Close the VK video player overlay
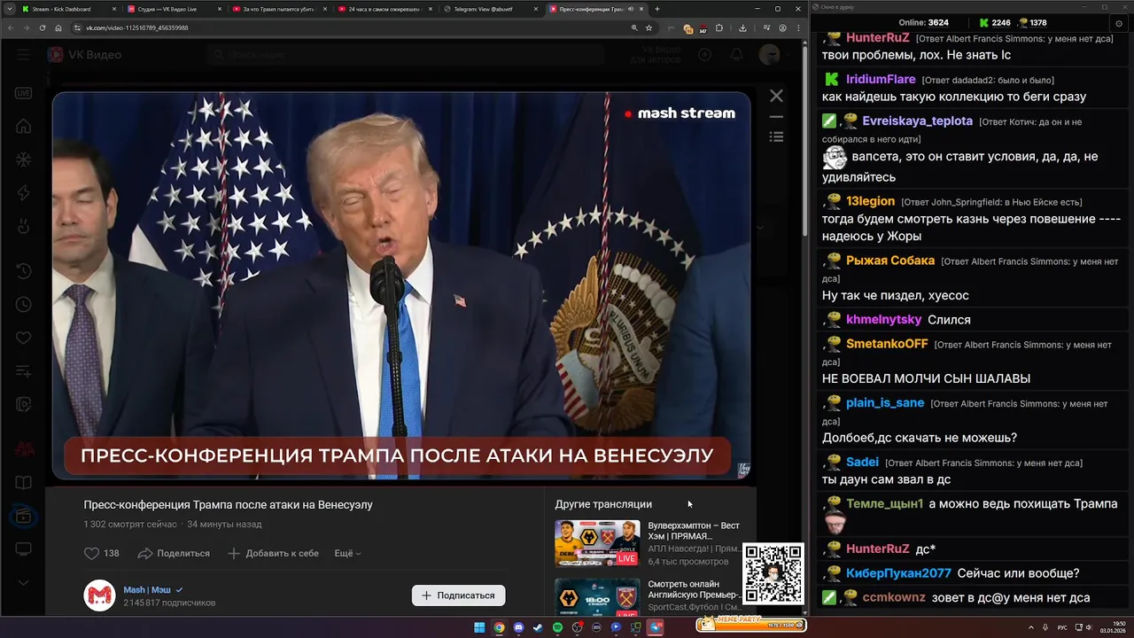This screenshot has height=638, width=1134. pyautogui.click(x=776, y=96)
